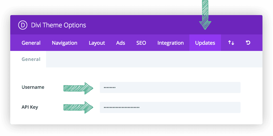The image size is (273, 136).
Task: Switch to the Updates tab
Action: tap(205, 43)
